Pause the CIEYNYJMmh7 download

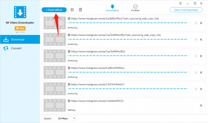tap(196, 89)
